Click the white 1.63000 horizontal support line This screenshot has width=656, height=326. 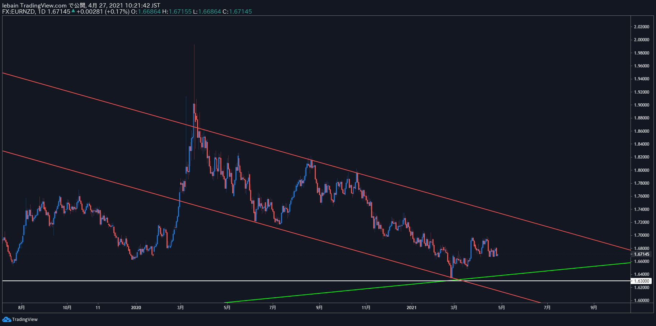coord(316,281)
